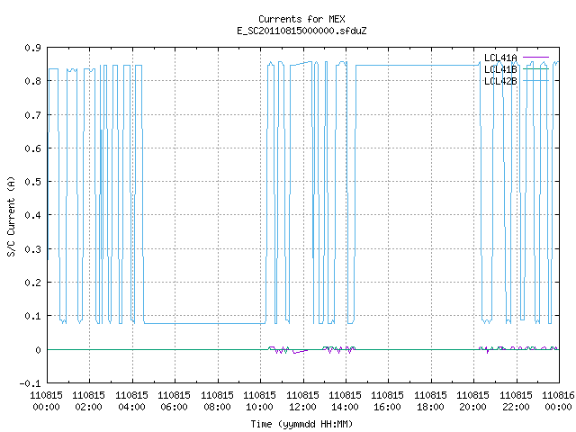Click the x-axis label 110815 06:00
This screenshot has width=576, height=432.
click(x=174, y=401)
